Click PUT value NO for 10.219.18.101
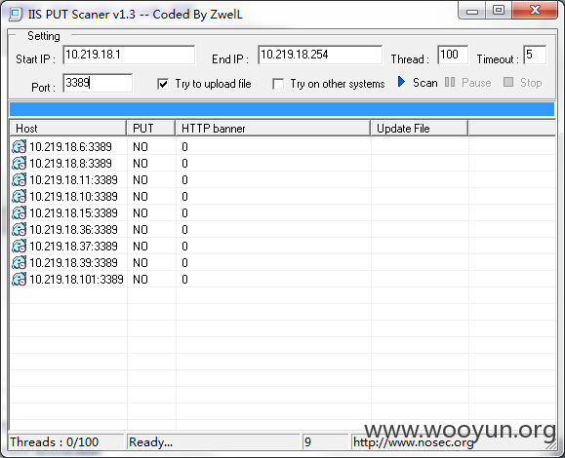The image size is (565, 458). point(141,280)
